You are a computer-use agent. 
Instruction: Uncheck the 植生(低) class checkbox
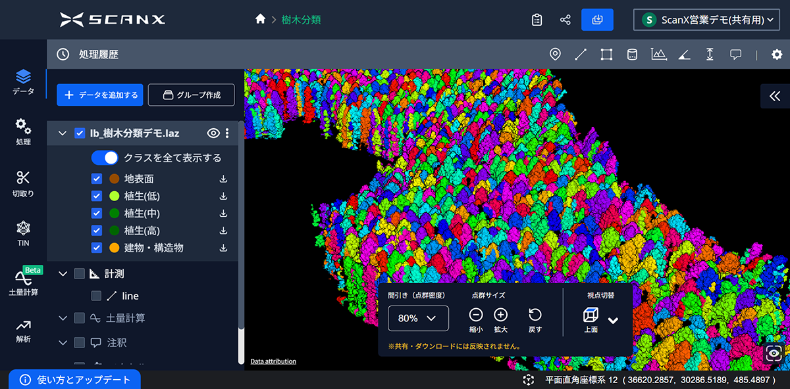click(97, 196)
